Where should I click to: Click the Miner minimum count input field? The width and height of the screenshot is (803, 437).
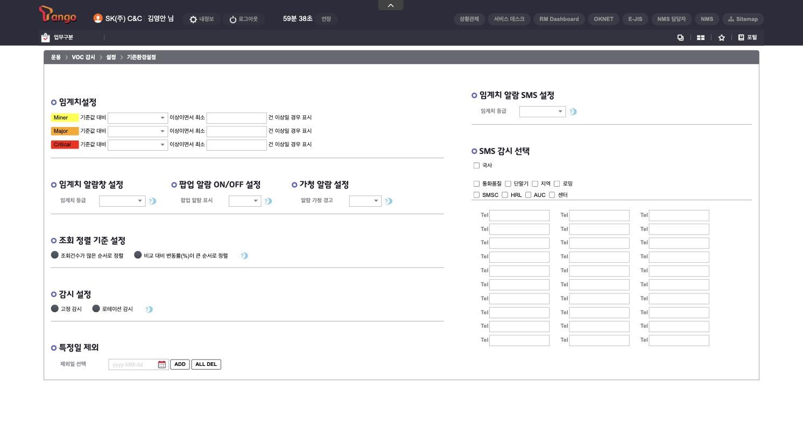click(237, 118)
